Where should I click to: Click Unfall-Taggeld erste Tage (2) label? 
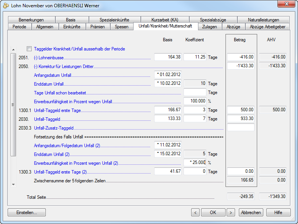pos(60,172)
